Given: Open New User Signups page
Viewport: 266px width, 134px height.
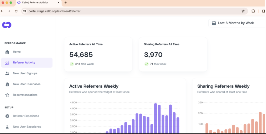Looking at the screenshot, I should (27, 73).
